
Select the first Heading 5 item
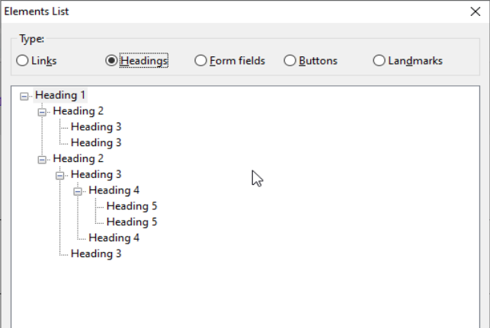(132, 206)
